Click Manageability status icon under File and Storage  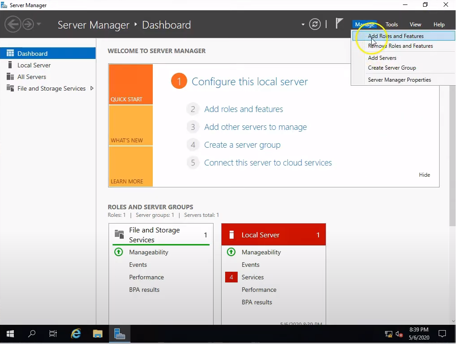(x=119, y=252)
